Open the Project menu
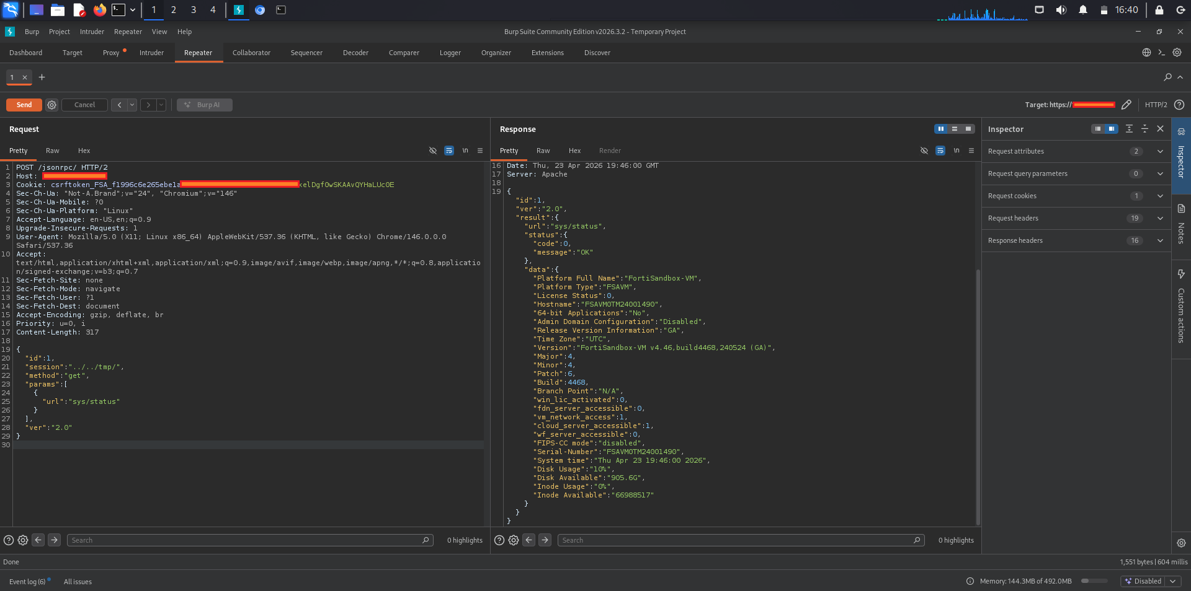 (60, 32)
